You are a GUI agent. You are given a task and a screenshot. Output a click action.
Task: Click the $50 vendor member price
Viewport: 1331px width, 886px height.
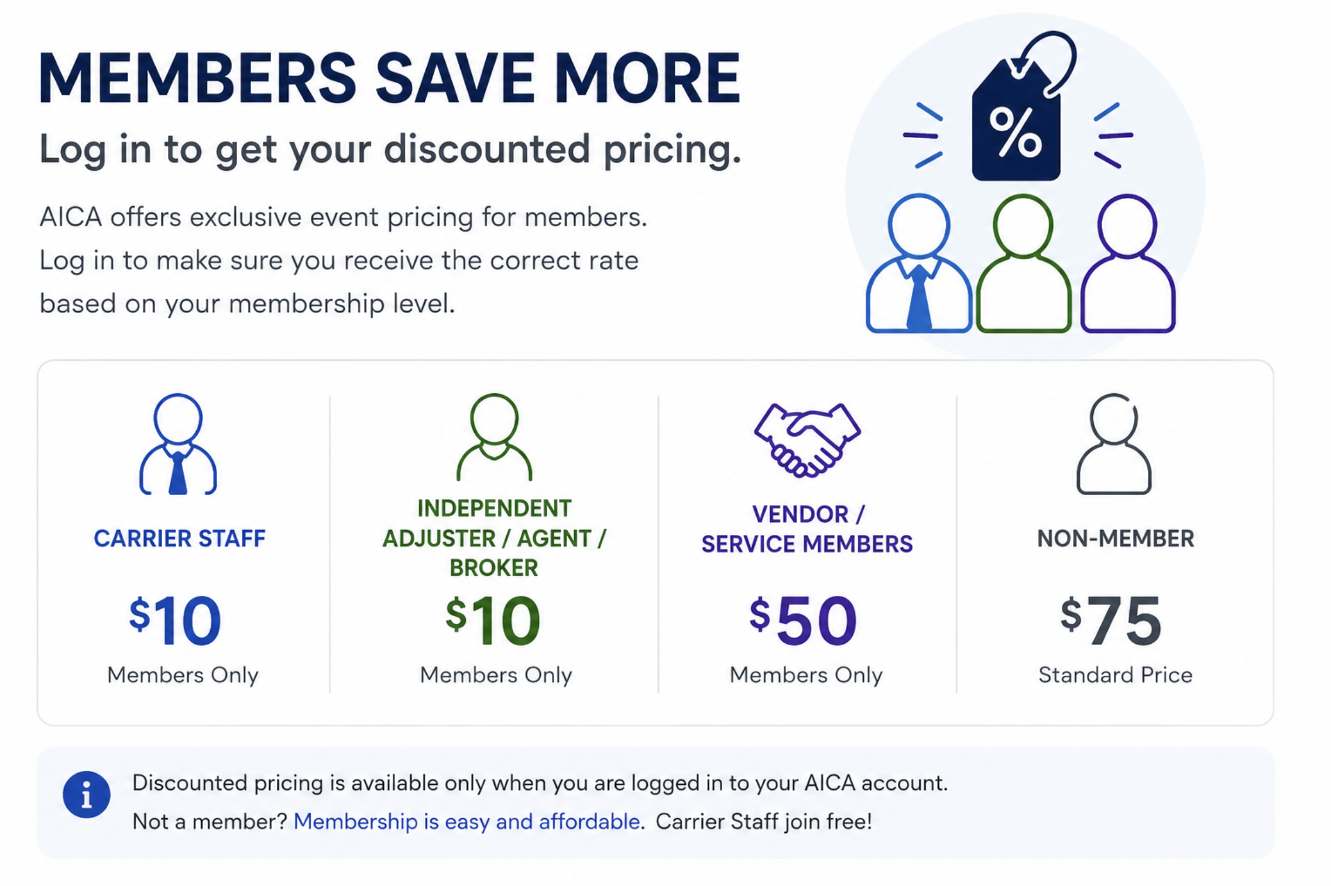pos(803,620)
